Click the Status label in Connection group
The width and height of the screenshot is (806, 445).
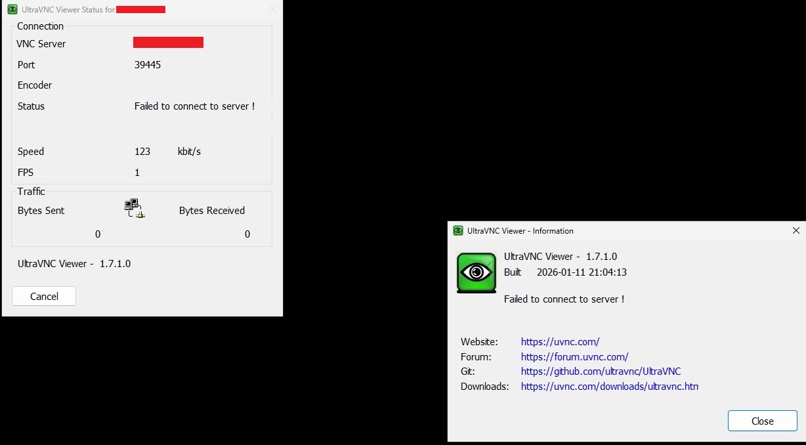[x=31, y=106]
